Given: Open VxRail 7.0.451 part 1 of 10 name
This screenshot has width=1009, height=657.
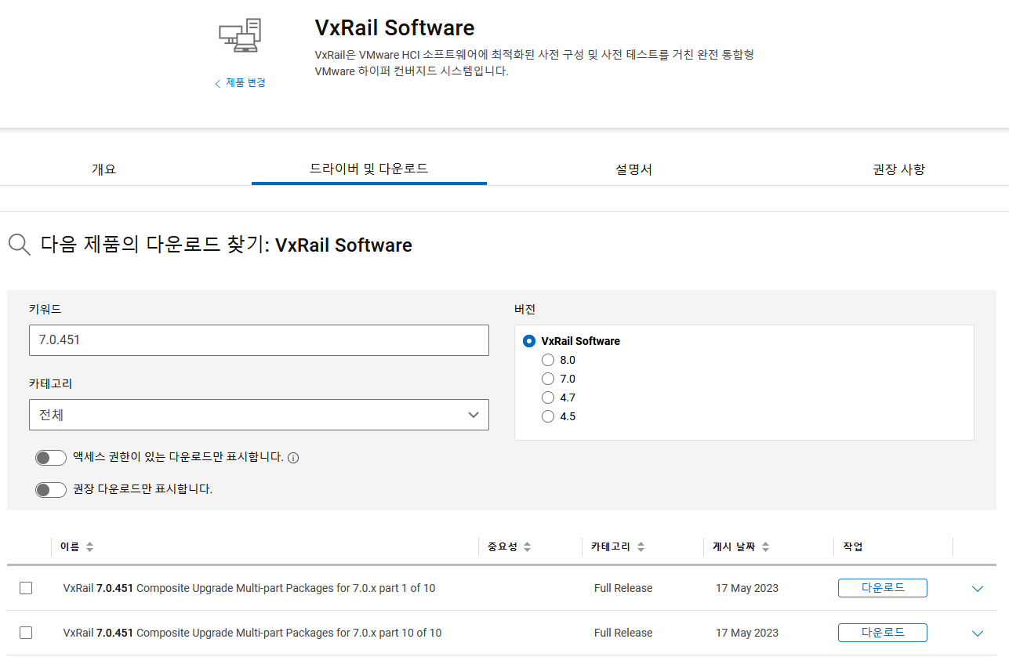Looking at the screenshot, I should click(x=249, y=588).
